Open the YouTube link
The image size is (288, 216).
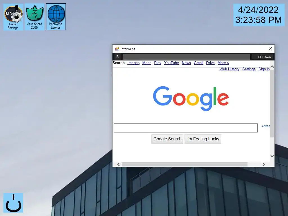pos(171,63)
